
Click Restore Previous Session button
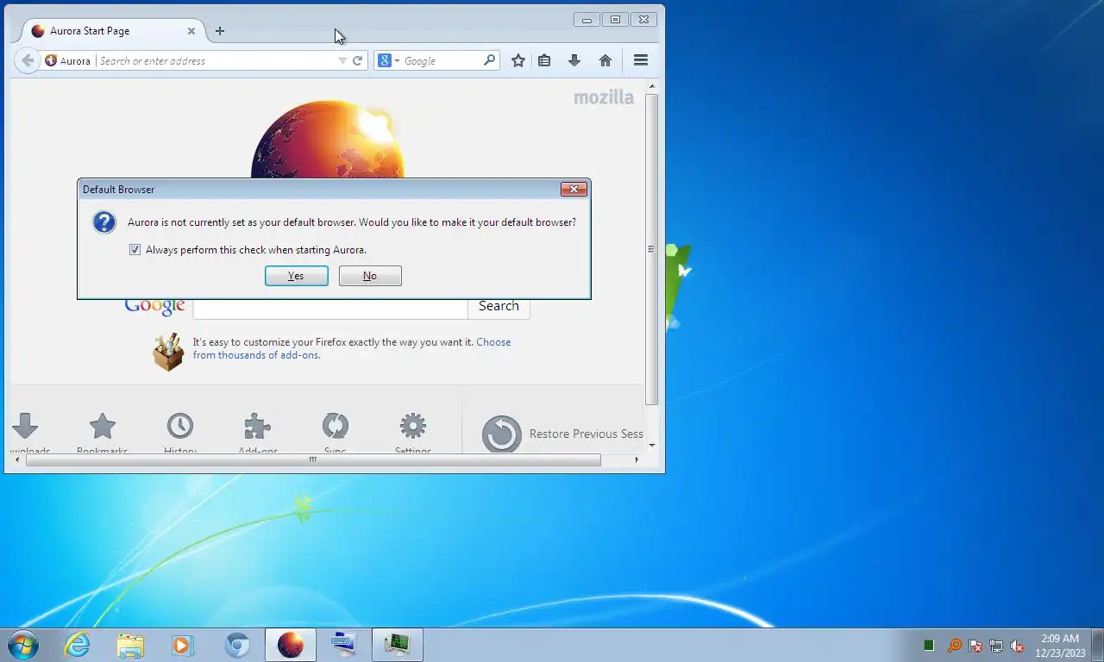563,434
